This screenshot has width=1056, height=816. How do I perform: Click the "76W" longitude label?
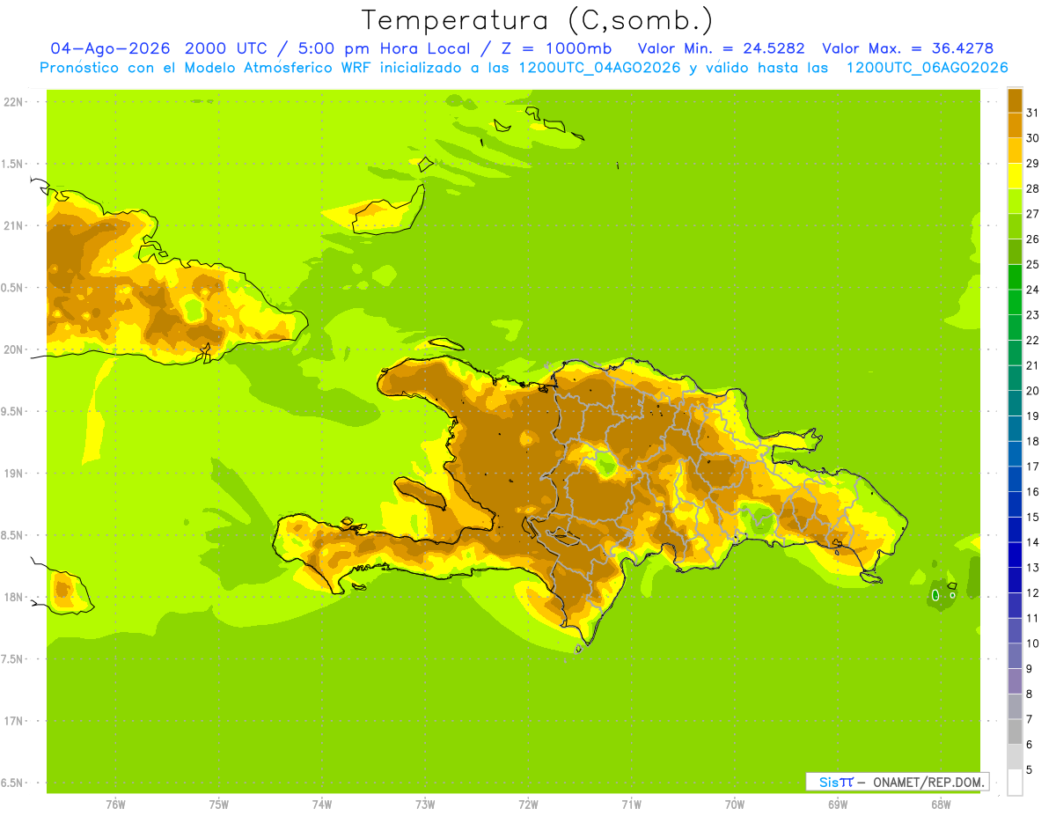pos(115,805)
